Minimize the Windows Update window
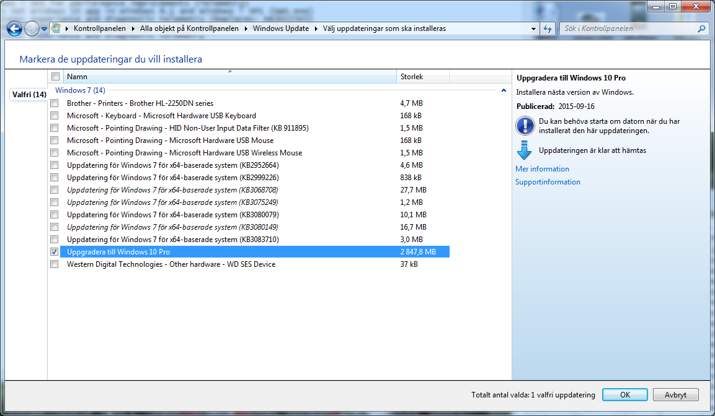Screen dimensions: 715x416 point(655,6)
